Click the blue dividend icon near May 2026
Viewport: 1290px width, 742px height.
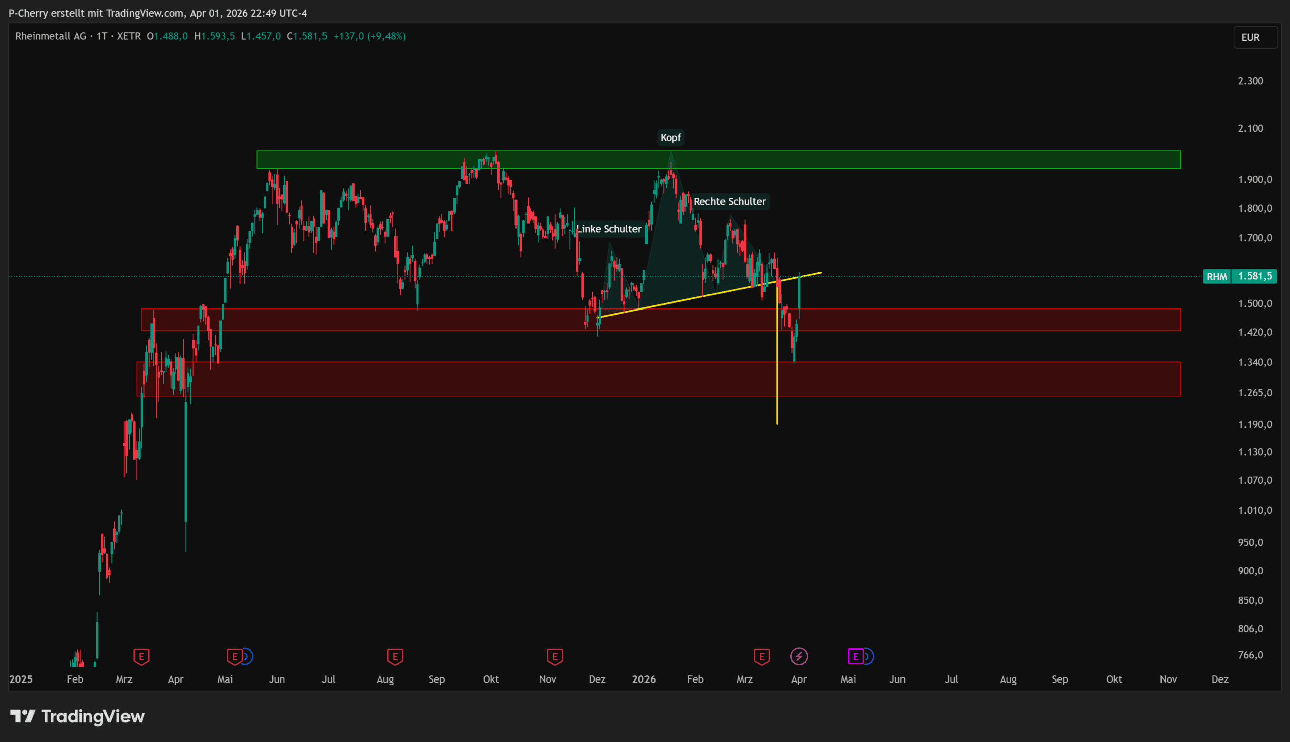pyautogui.click(x=869, y=656)
